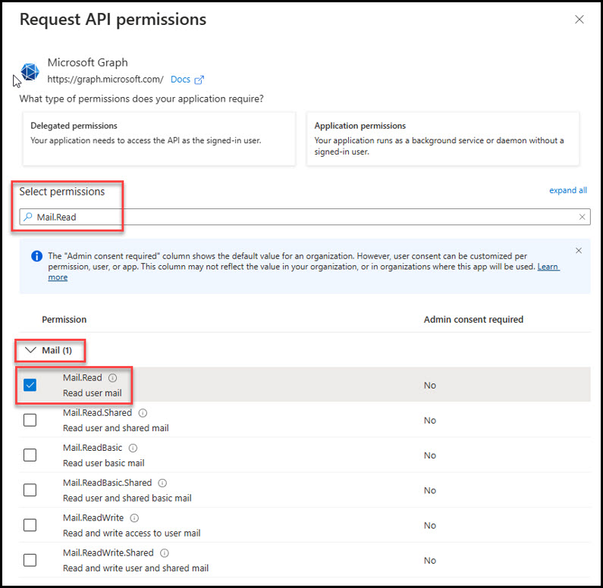603x588 pixels.
Task: Click the https://graph.microsoft.com/ URL text
Action: click(105, 80)
